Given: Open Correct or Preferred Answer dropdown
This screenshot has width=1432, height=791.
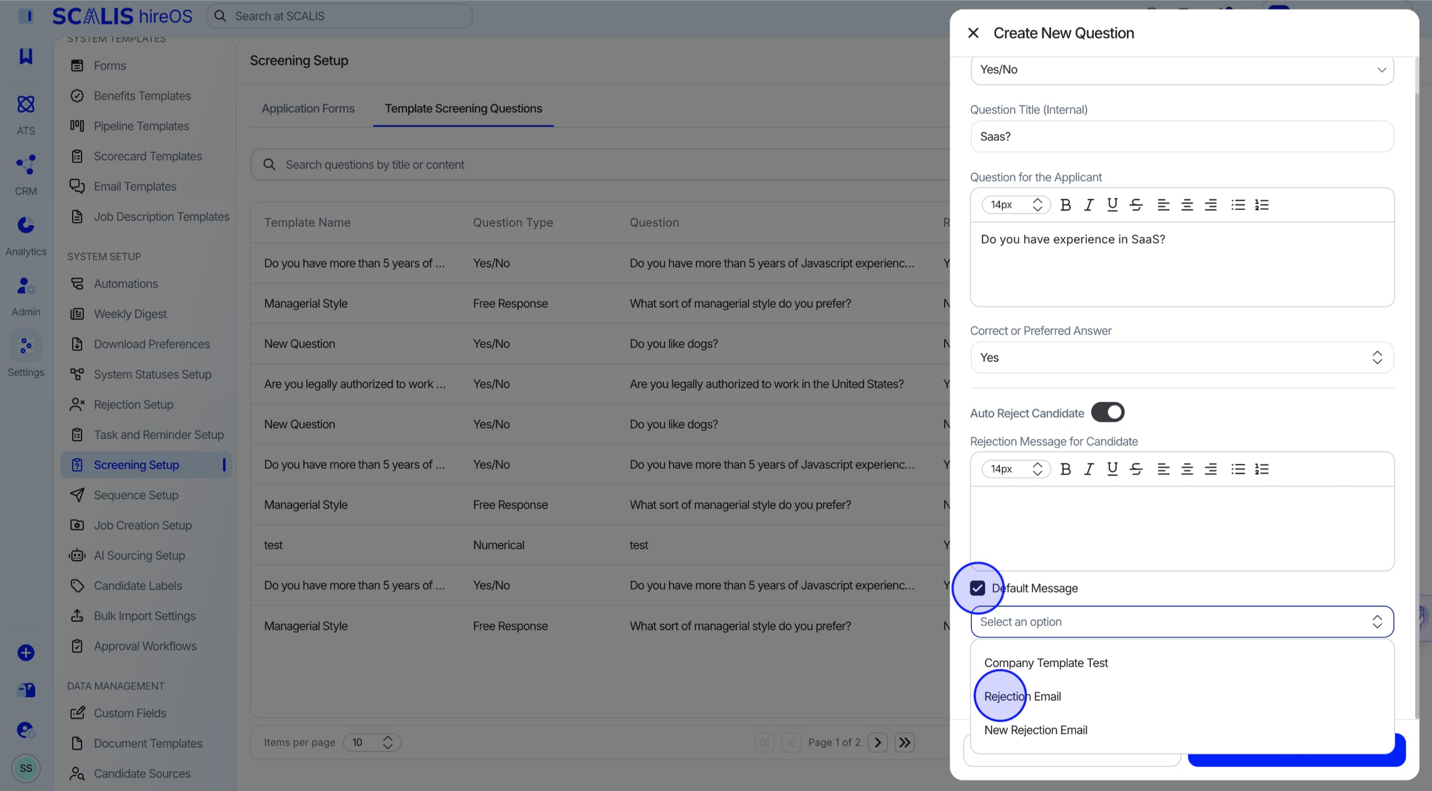Looking at the screenshot, I should 1182,358.
